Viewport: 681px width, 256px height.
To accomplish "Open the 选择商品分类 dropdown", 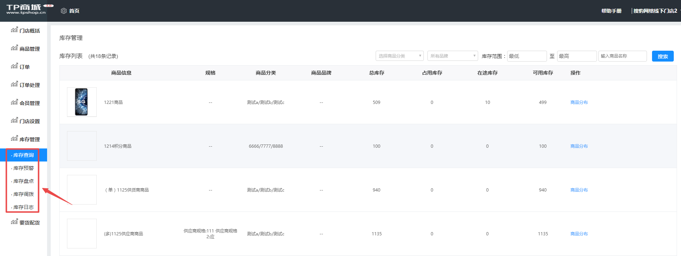I will pos(399,56).
